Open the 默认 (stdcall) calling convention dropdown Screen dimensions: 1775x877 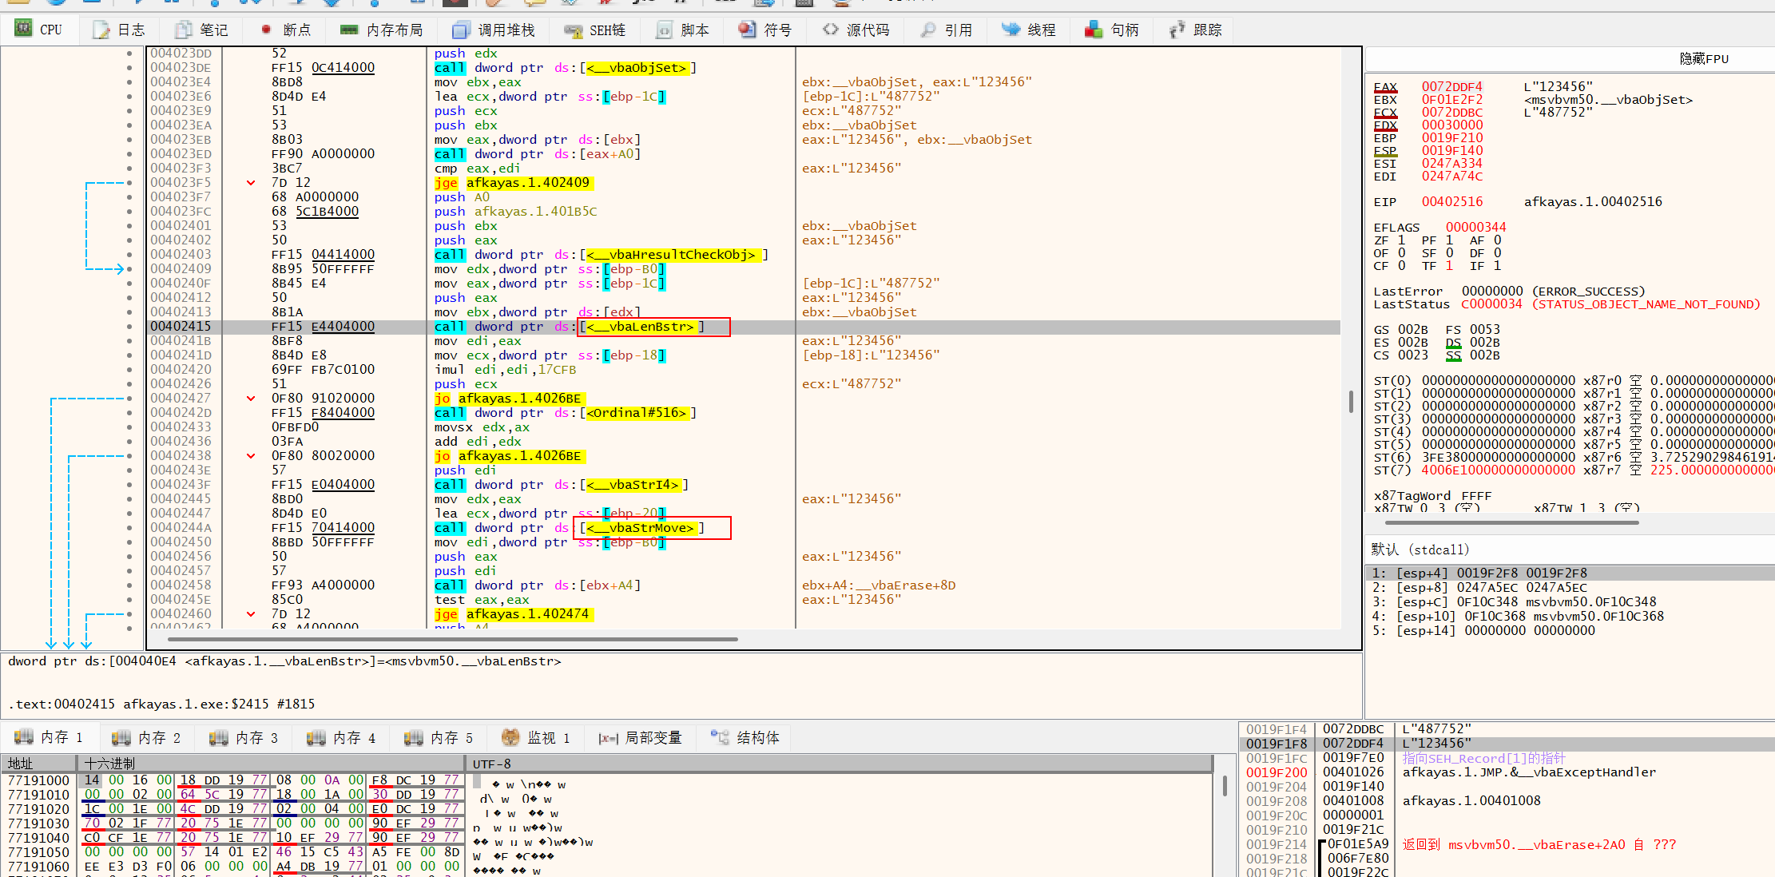click(x=1570, y=550)
